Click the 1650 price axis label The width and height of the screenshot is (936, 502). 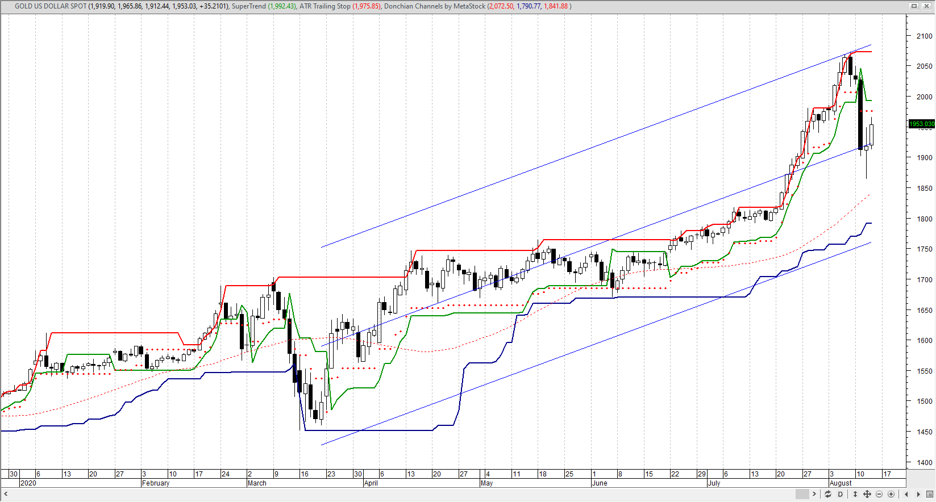925,311
